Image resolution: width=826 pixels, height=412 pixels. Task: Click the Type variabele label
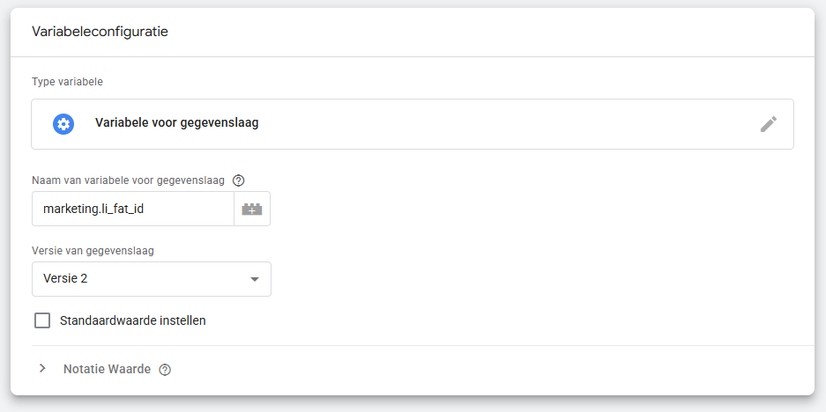pos(67,82)
